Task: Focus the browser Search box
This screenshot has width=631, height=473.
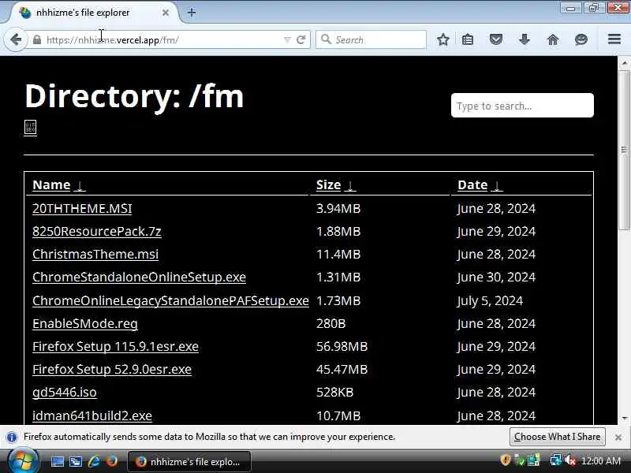Action: point(371,39)
